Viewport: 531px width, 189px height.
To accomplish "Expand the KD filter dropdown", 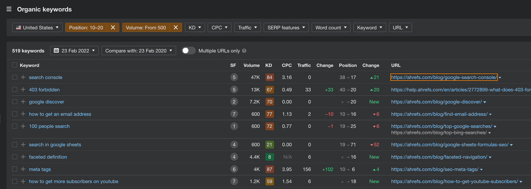I will tap(194, 27).
